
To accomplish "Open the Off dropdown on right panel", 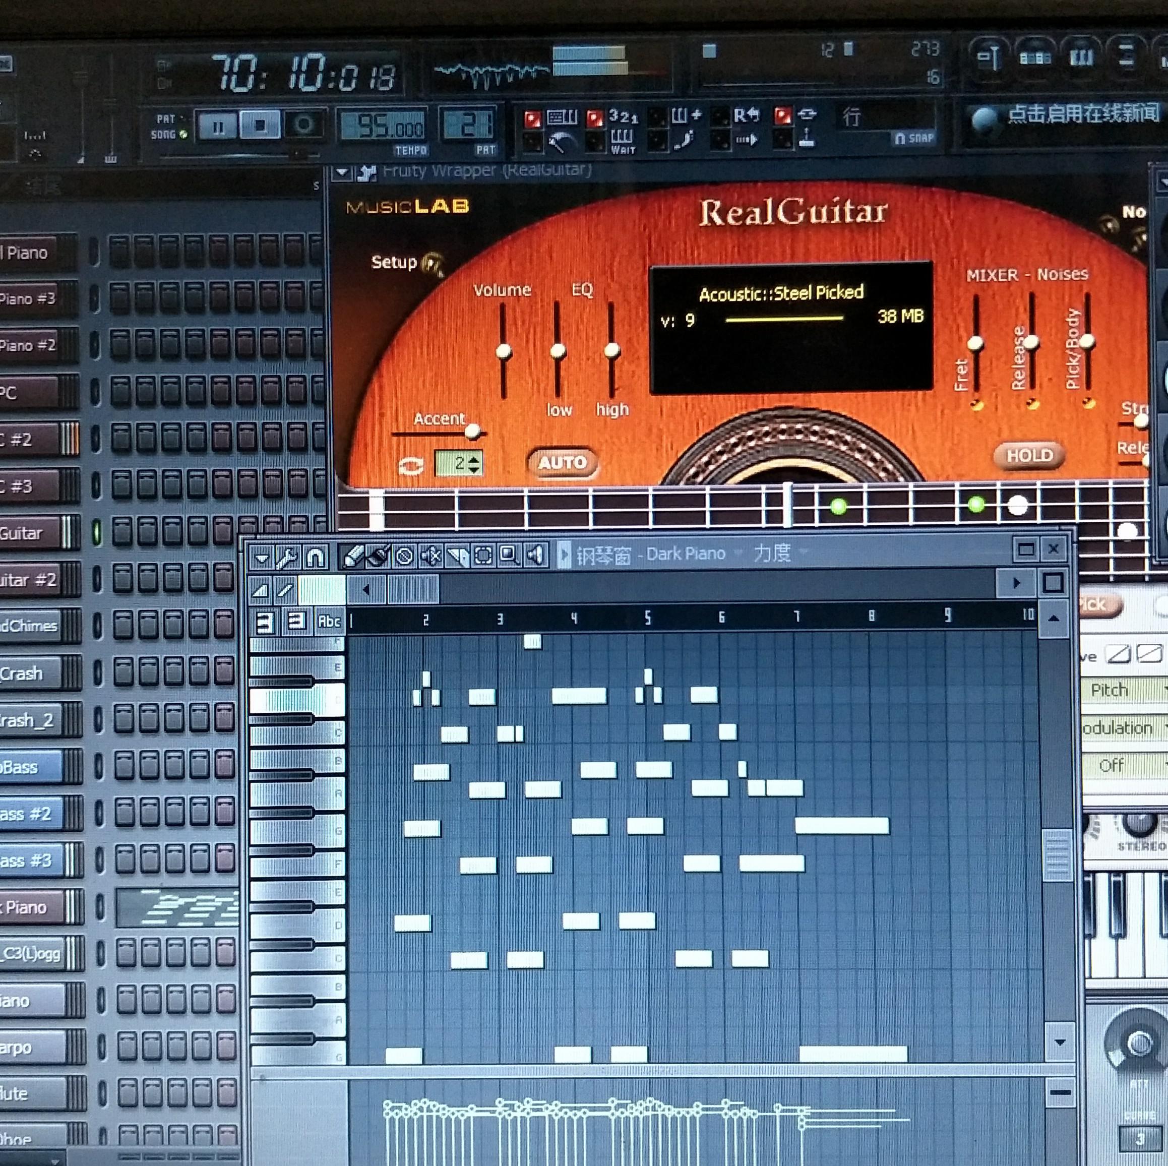I will (1124, 766).
